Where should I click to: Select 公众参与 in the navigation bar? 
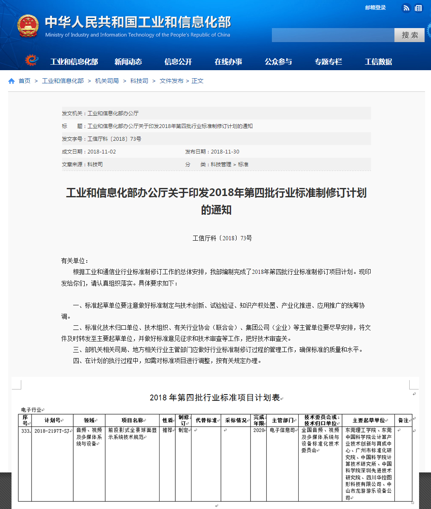pyautogui.click(x=278, y=62)
